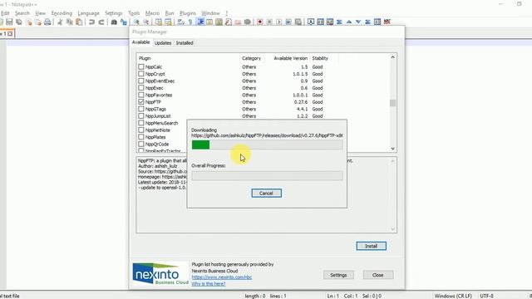Image resolution: width=532 pixels, height=299 pixels.
Task: Click the Save All toolbar icon
Action: [x=19, y=22]
